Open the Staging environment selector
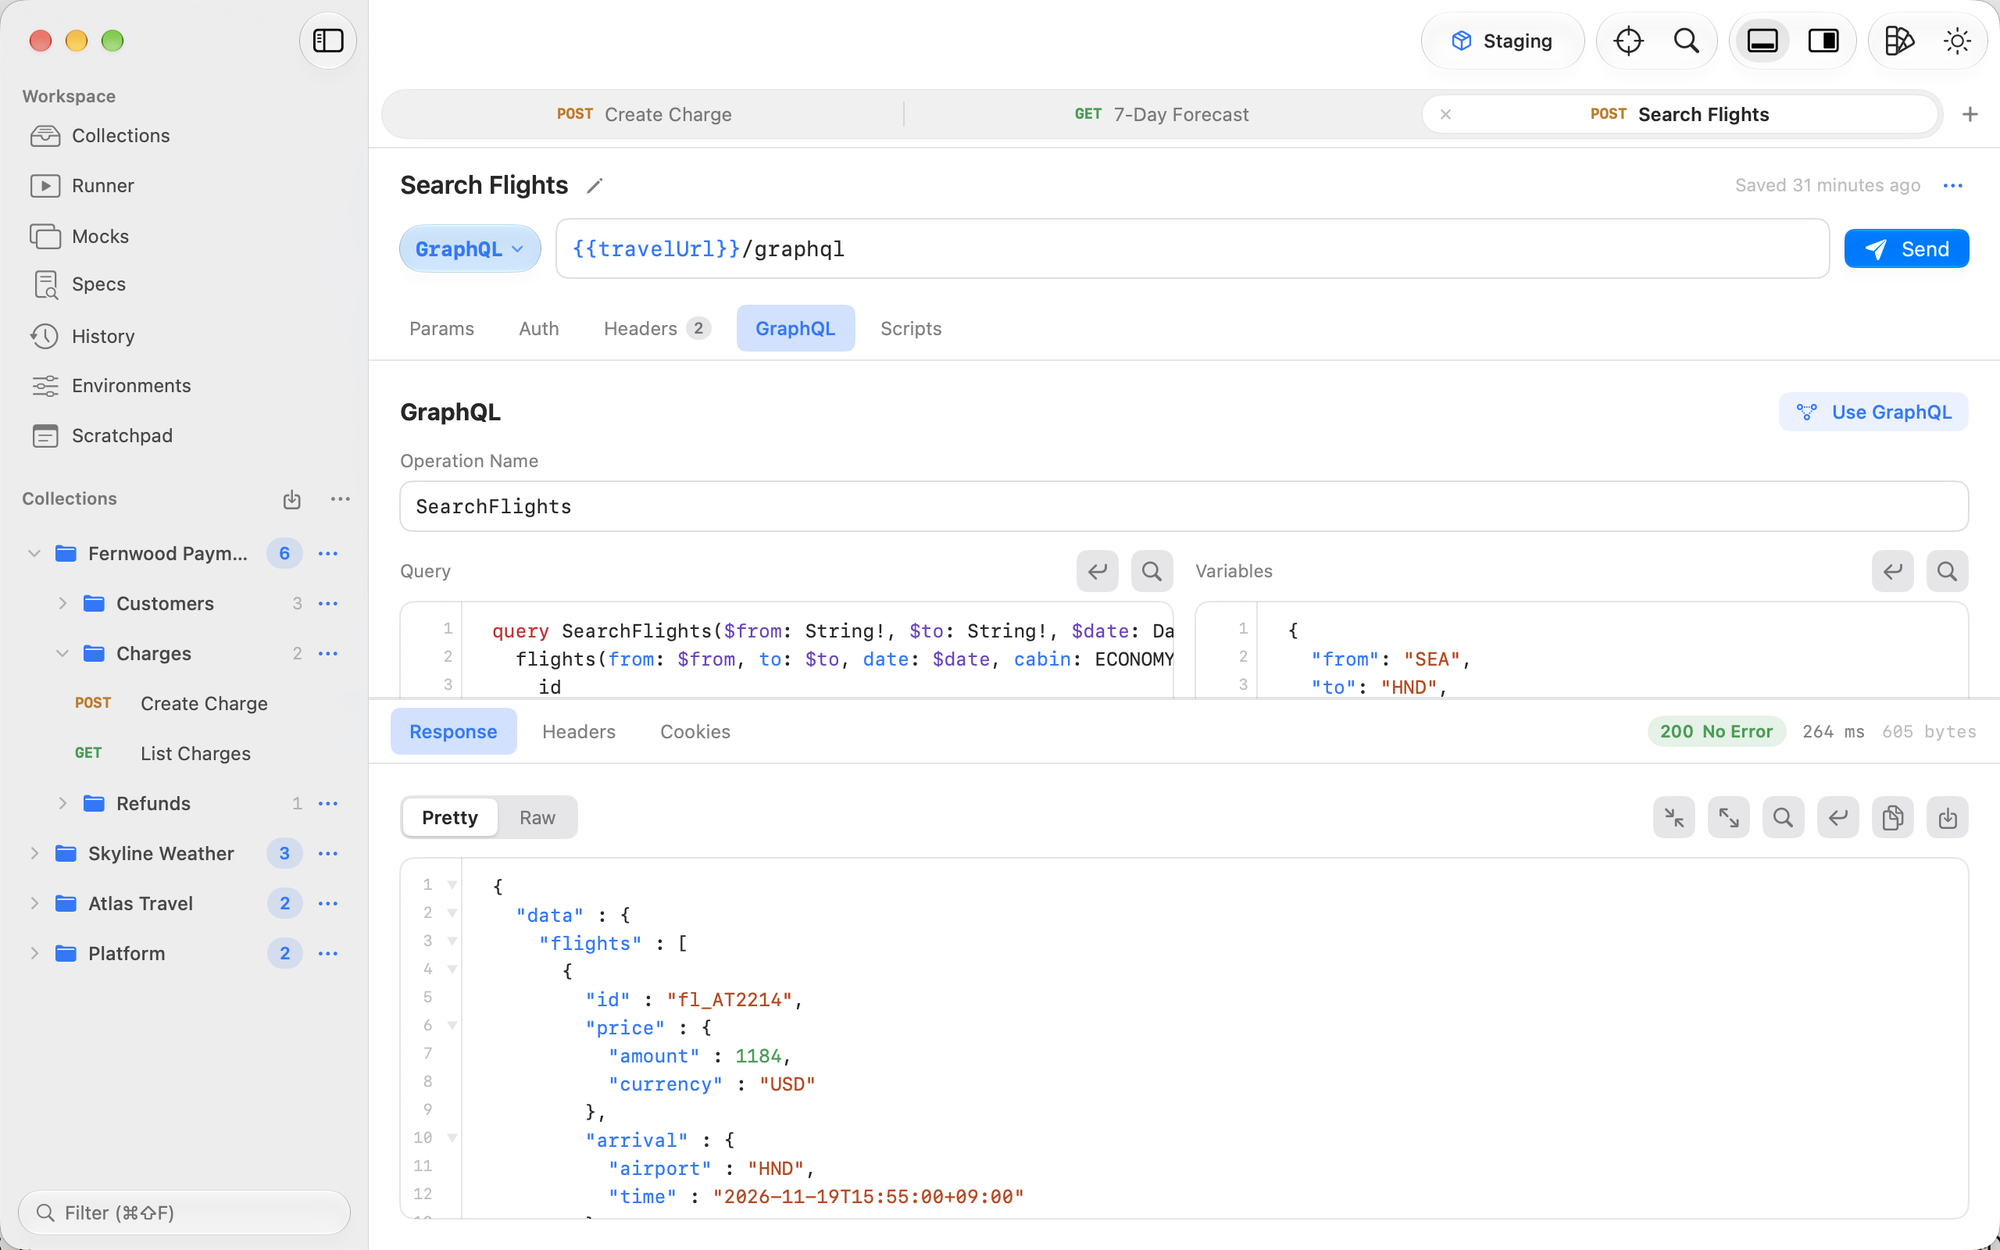This screenshot has height=1250, width=2000. coord(1502,41)
